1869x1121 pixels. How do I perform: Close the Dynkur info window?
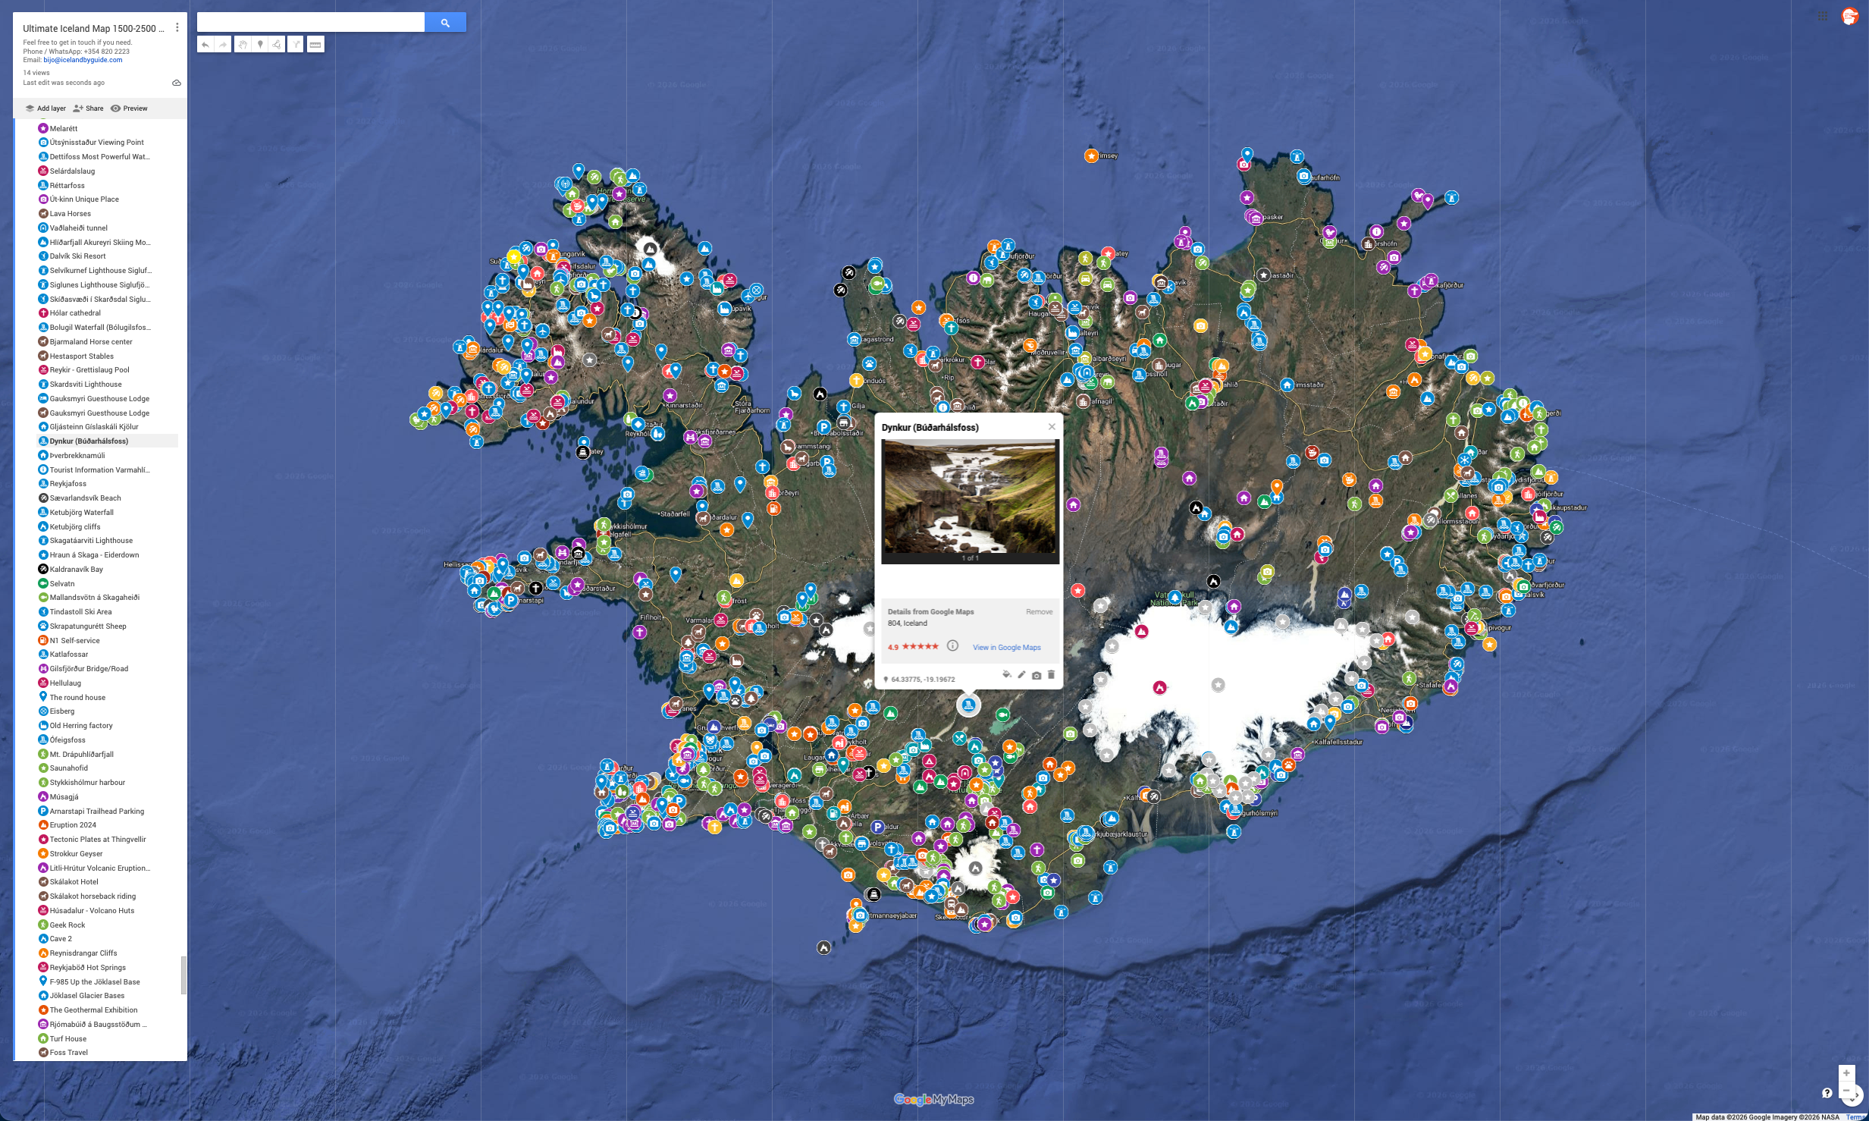click(x=1052, y=426)
